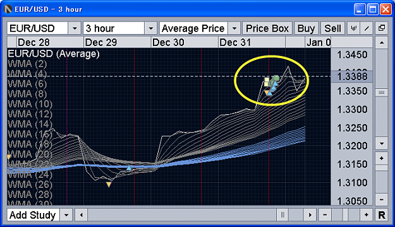Click the application logo in title bar
395x227 pixels.
coord(8,9)
